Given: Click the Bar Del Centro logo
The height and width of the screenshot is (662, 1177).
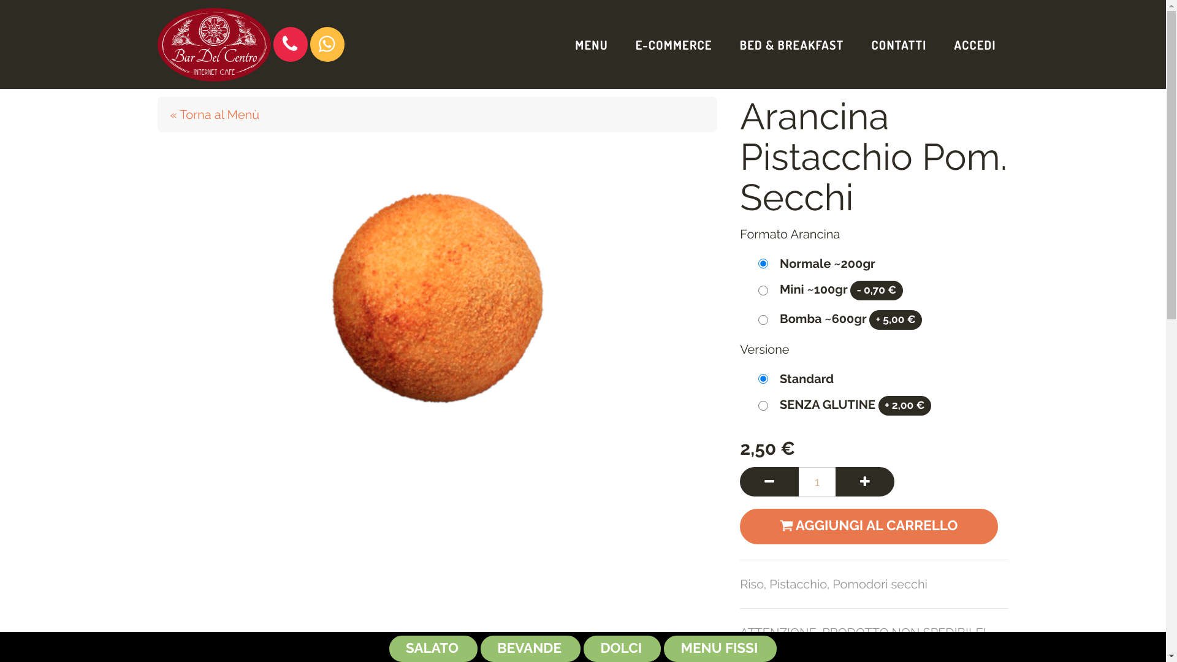Looking at the screenshot, I should coord(214,44).
